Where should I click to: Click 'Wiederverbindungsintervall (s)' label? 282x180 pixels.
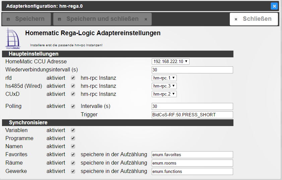[42, 70]
